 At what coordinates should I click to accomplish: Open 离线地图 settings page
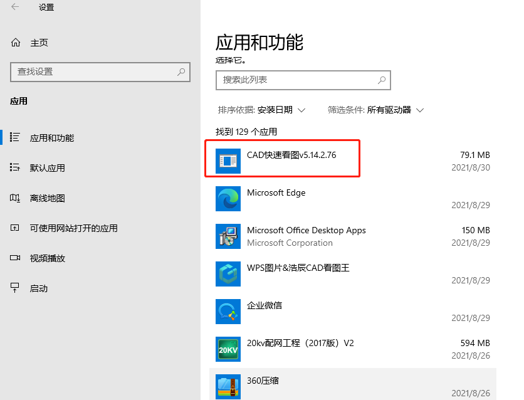[48, 198]
